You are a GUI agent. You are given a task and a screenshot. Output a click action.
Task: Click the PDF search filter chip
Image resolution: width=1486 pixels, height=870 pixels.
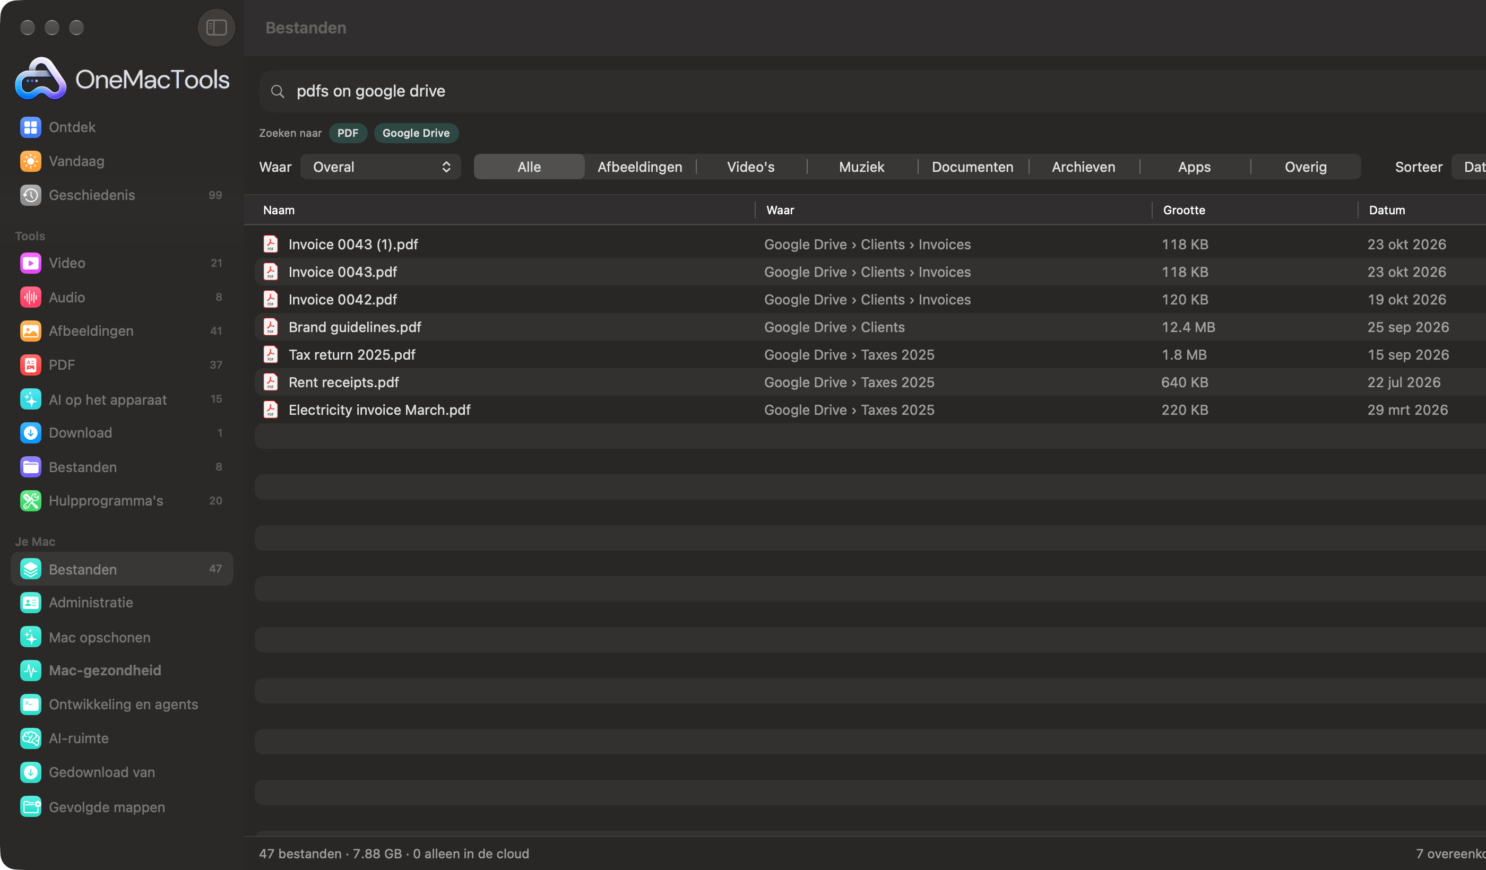point(348,133)
